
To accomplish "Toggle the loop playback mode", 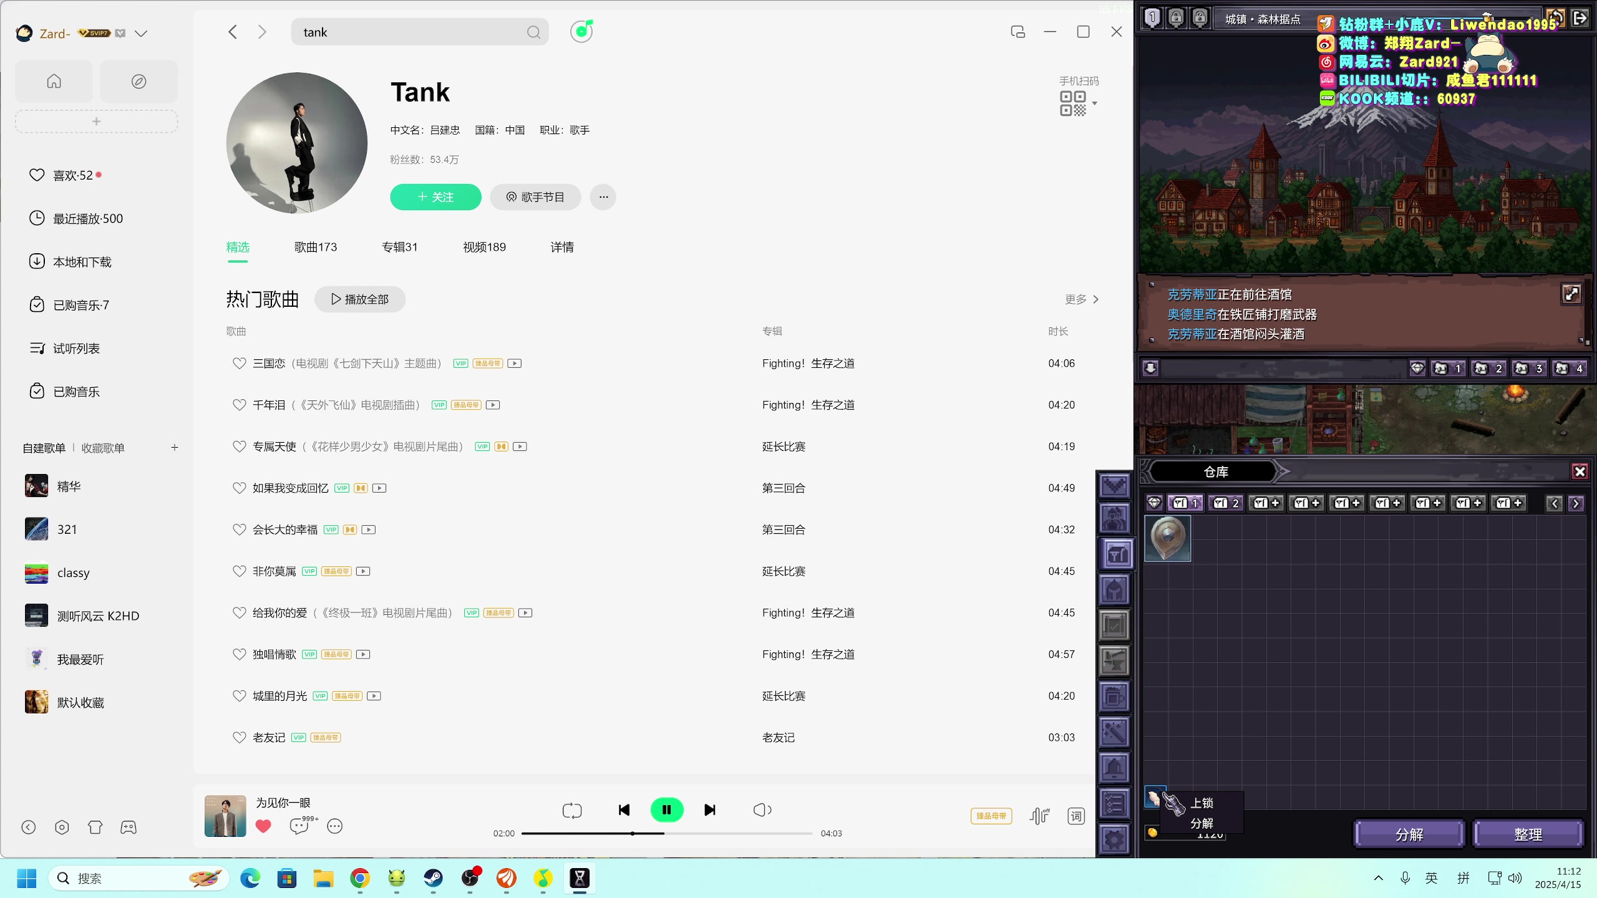I will pyautogui.click(x=572, y=810).
